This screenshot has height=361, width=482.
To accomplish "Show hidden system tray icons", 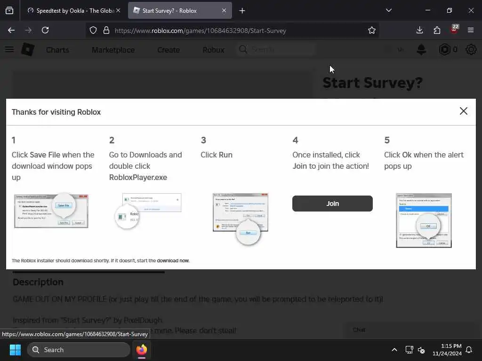I will (394, 350).
